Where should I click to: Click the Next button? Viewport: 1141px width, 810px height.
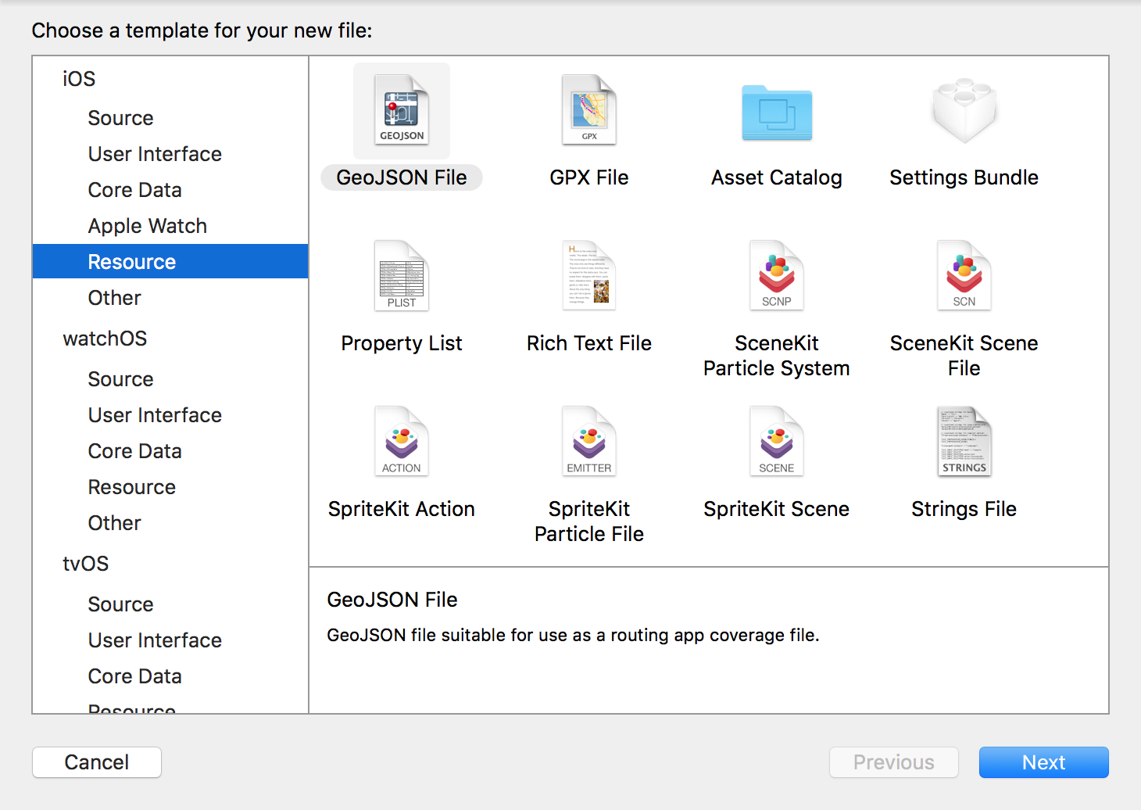coord(1043,762)
